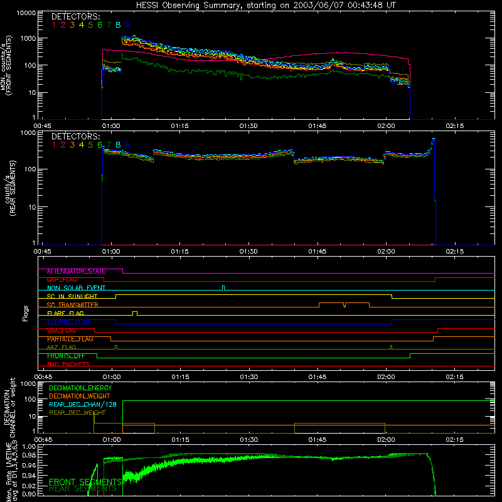Image resolution: width=502 pixels, height=502 pixels.
Task: Click the DECIMATION CHANNEL or weight axis label
Action: 9,407
